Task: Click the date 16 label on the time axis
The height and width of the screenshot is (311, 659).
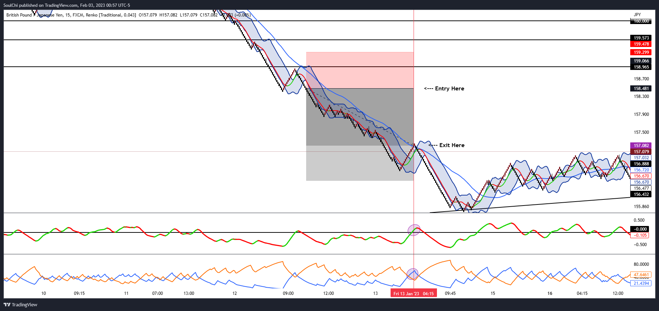Action: 550,293
